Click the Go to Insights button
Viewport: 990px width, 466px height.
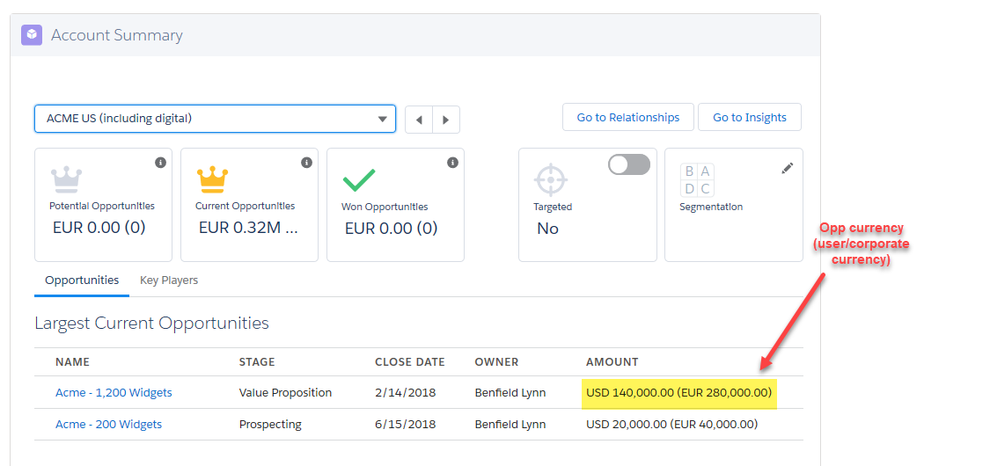tap(750, 117)
